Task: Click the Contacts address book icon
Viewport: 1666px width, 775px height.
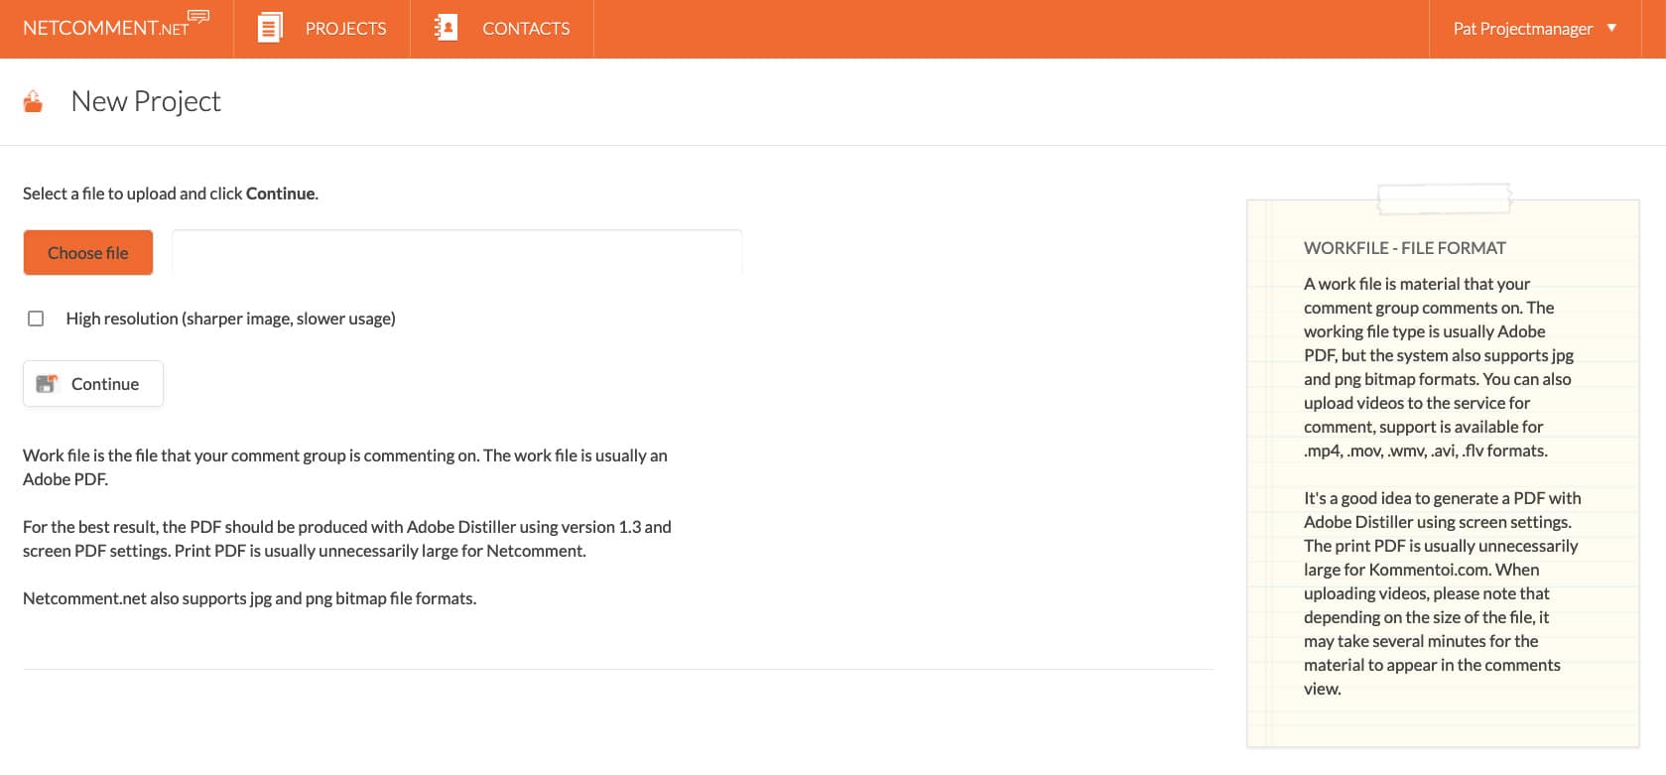Action: (x=447, y=28)
